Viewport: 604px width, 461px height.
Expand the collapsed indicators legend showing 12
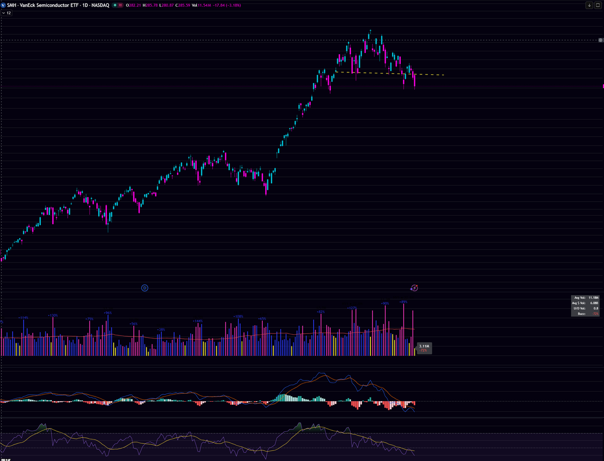[6, 13]
